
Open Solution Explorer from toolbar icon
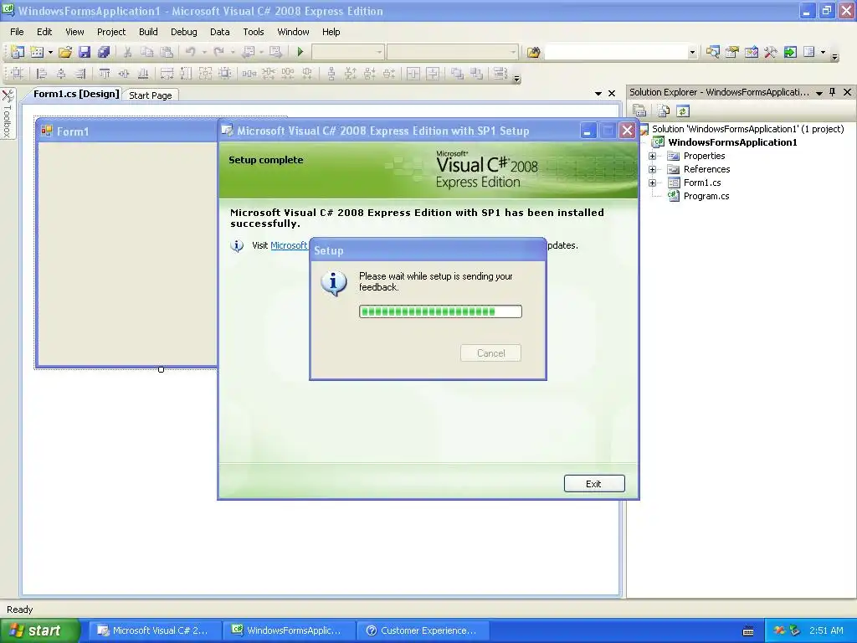pyautogui.click(x=712, y=52)
